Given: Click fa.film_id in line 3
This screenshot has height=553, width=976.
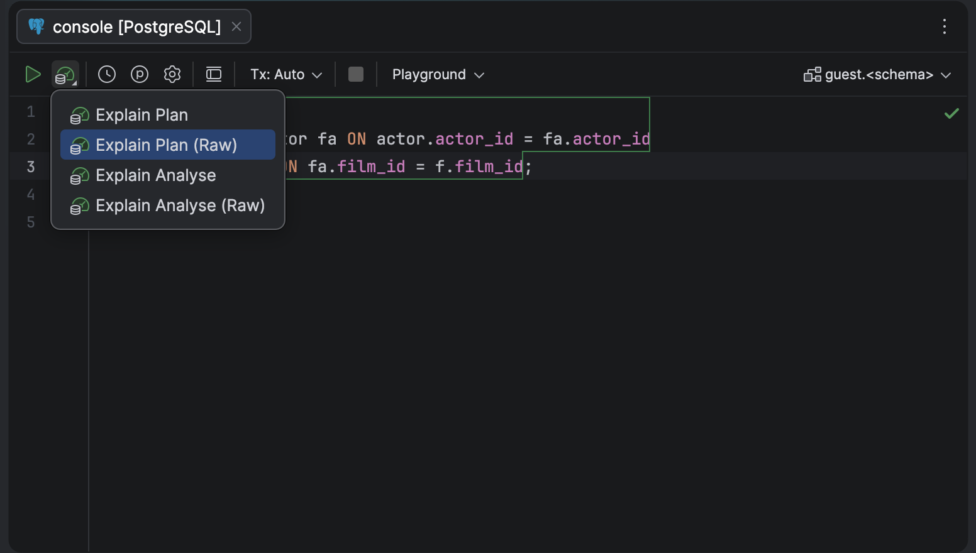Looking at the screenshot, I should (x=357, y=167).
